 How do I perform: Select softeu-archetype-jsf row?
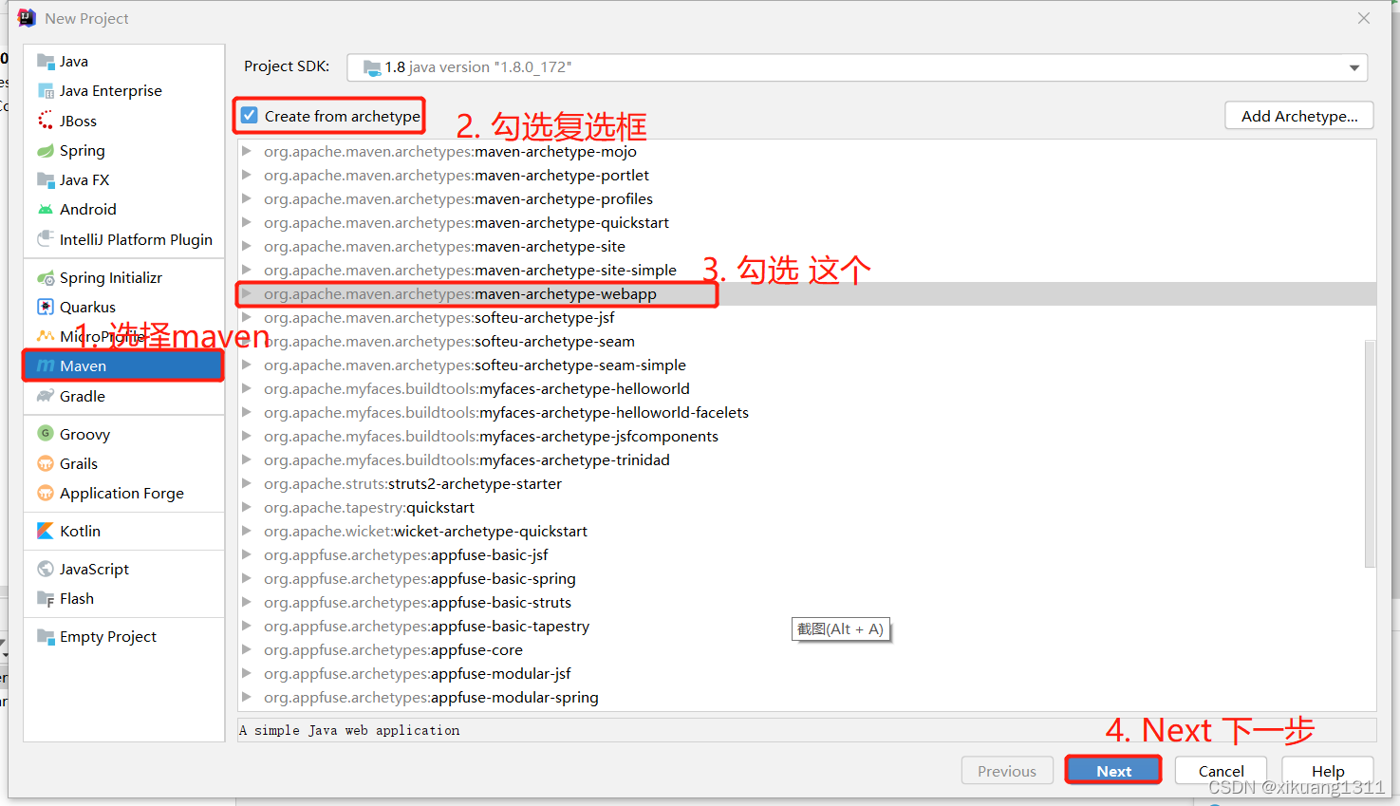click(x=807, y=317)
